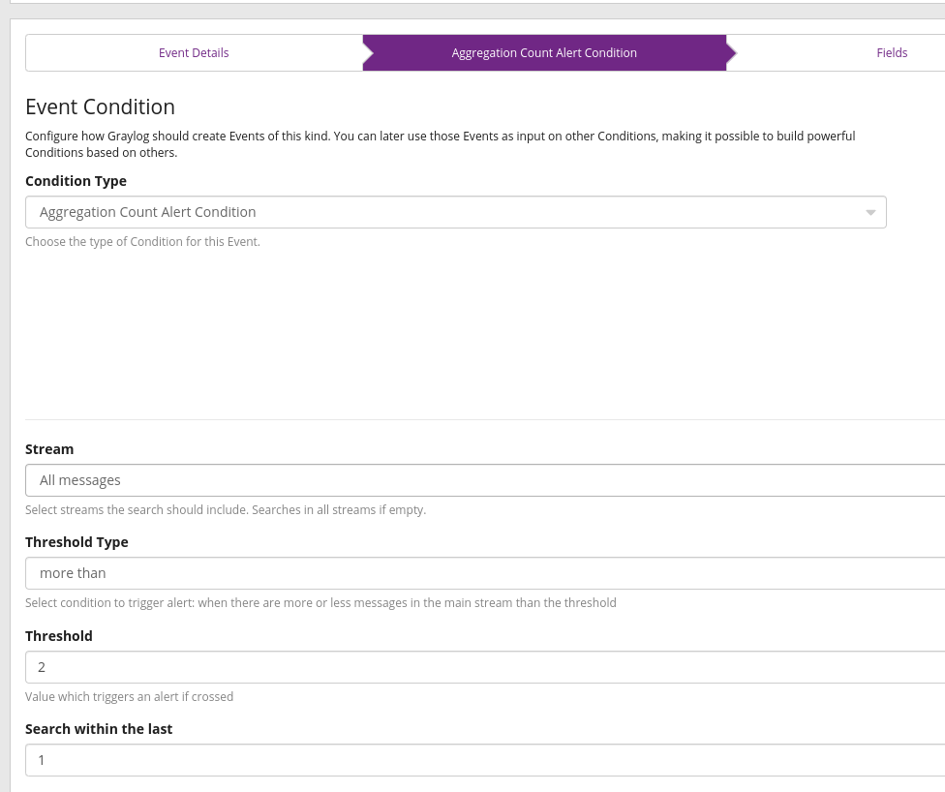Click the Threshold field label
This screenshot has width=945, height=792.
point(59,636)
